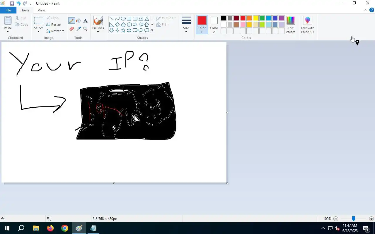Expand the full Shapes gallery
Image resolution: width=375 pixels, height=234 pixels.
click(x=152, y=30)
